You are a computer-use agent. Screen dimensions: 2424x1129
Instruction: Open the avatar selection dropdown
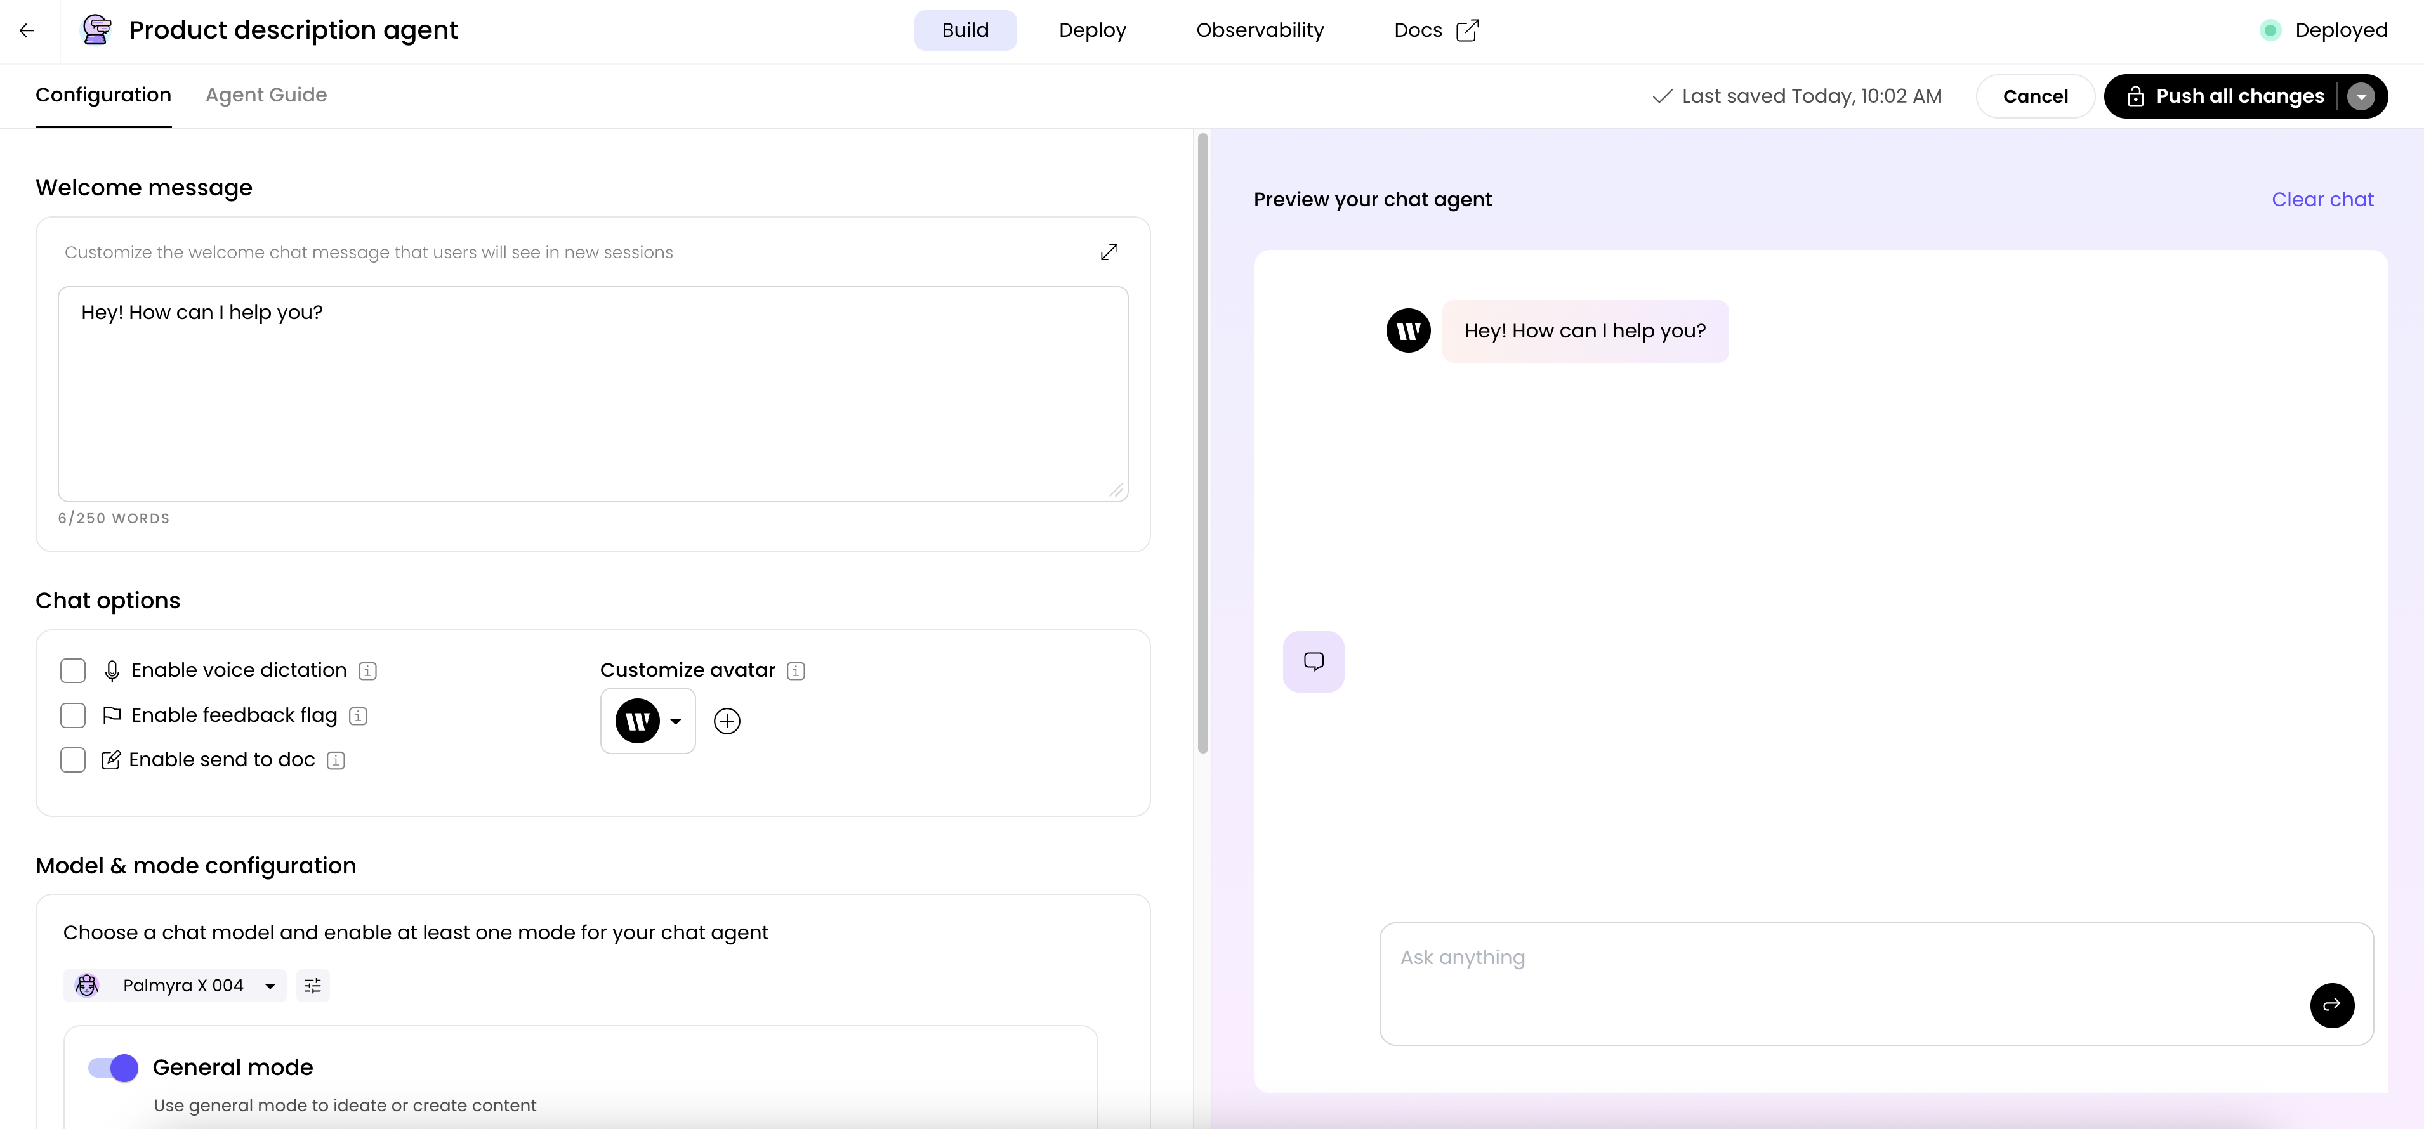649,722
